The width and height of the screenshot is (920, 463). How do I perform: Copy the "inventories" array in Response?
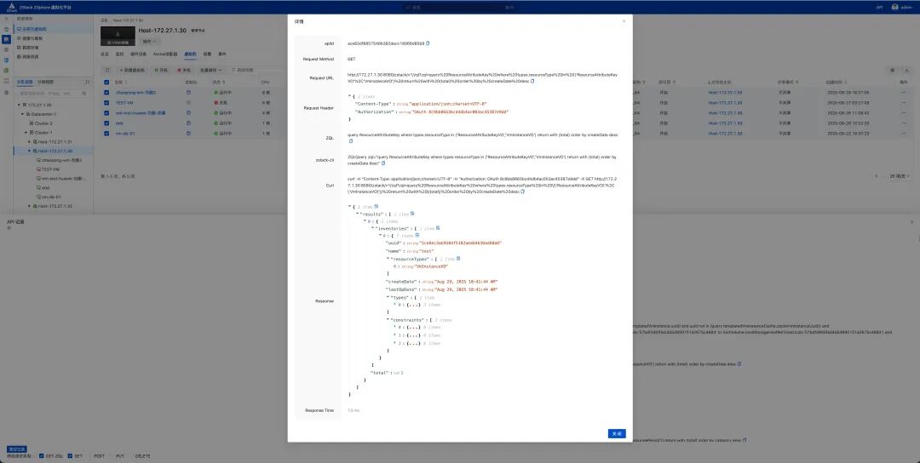click(x=438, y=228)
